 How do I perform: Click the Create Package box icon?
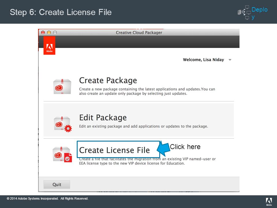point(62,86)
